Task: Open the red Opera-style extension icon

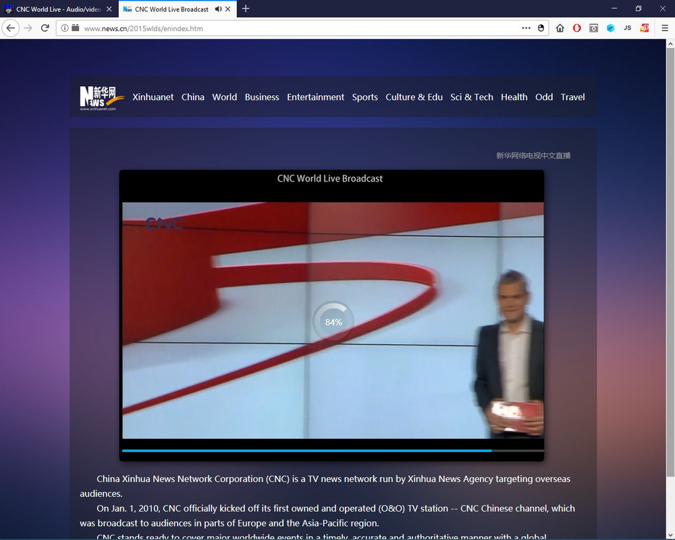Action: coord(577,28)
